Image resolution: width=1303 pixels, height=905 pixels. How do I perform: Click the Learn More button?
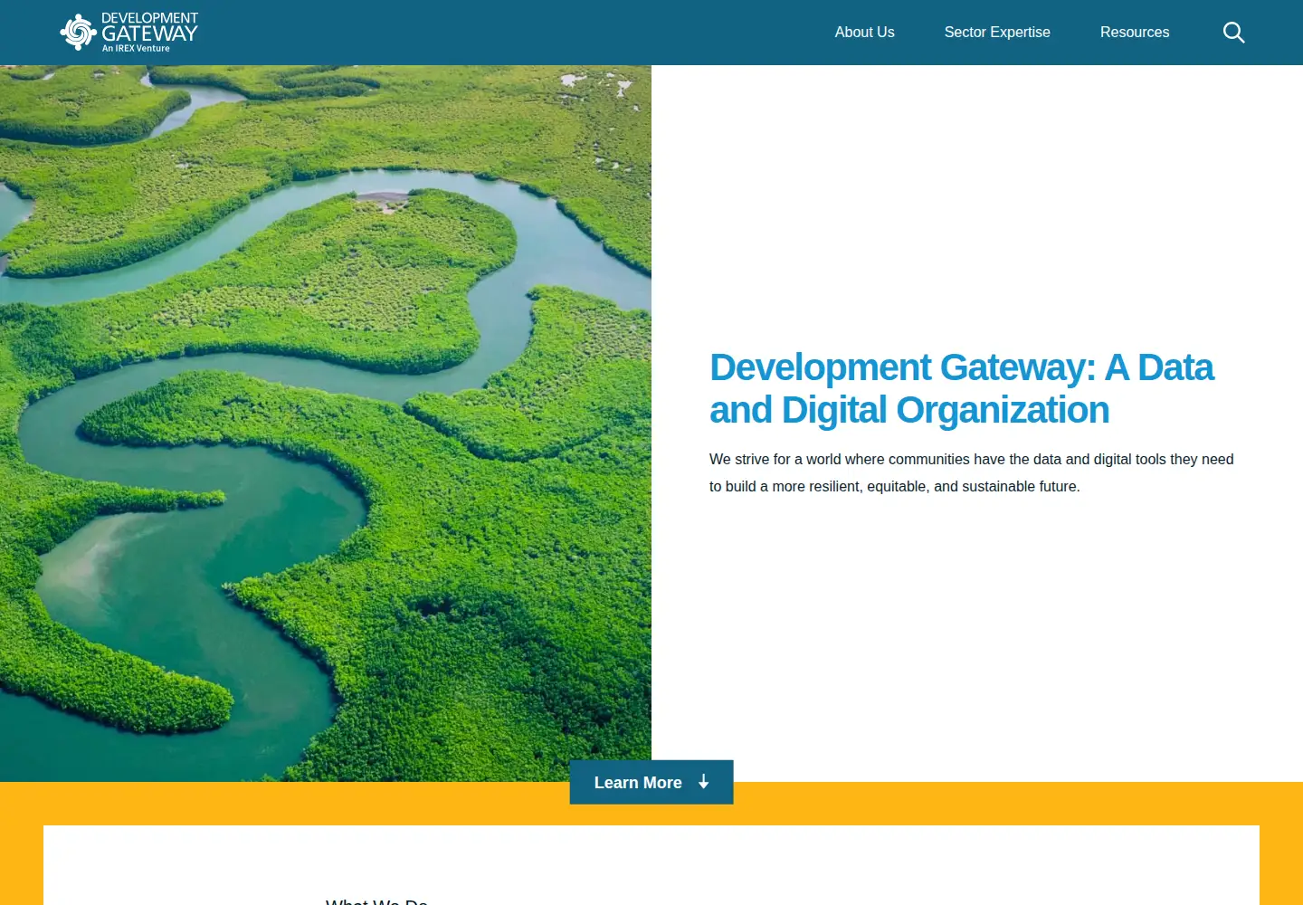(x=651, y=782)
